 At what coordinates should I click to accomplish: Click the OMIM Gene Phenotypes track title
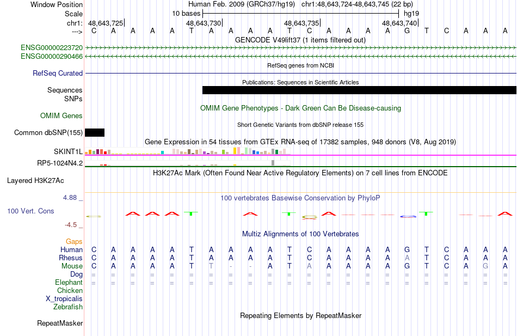[x=301, y=108]
